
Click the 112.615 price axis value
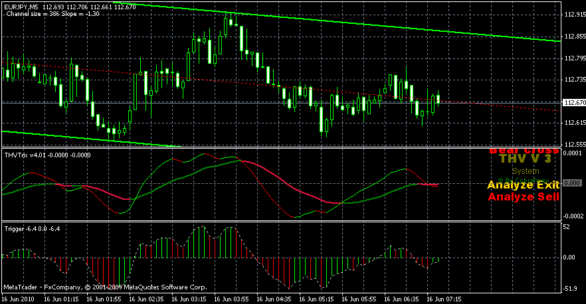click(x=575, y=123)
